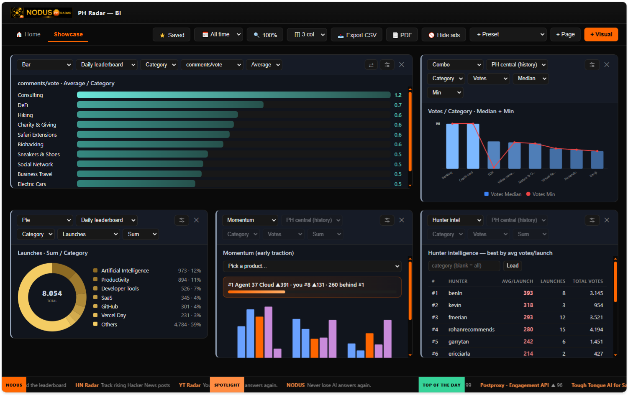Toggle Hide ads

point(444,35)
